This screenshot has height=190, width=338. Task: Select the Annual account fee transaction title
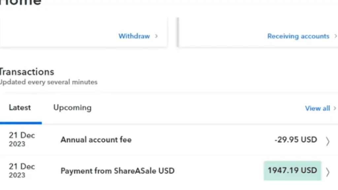pos(96,140)
